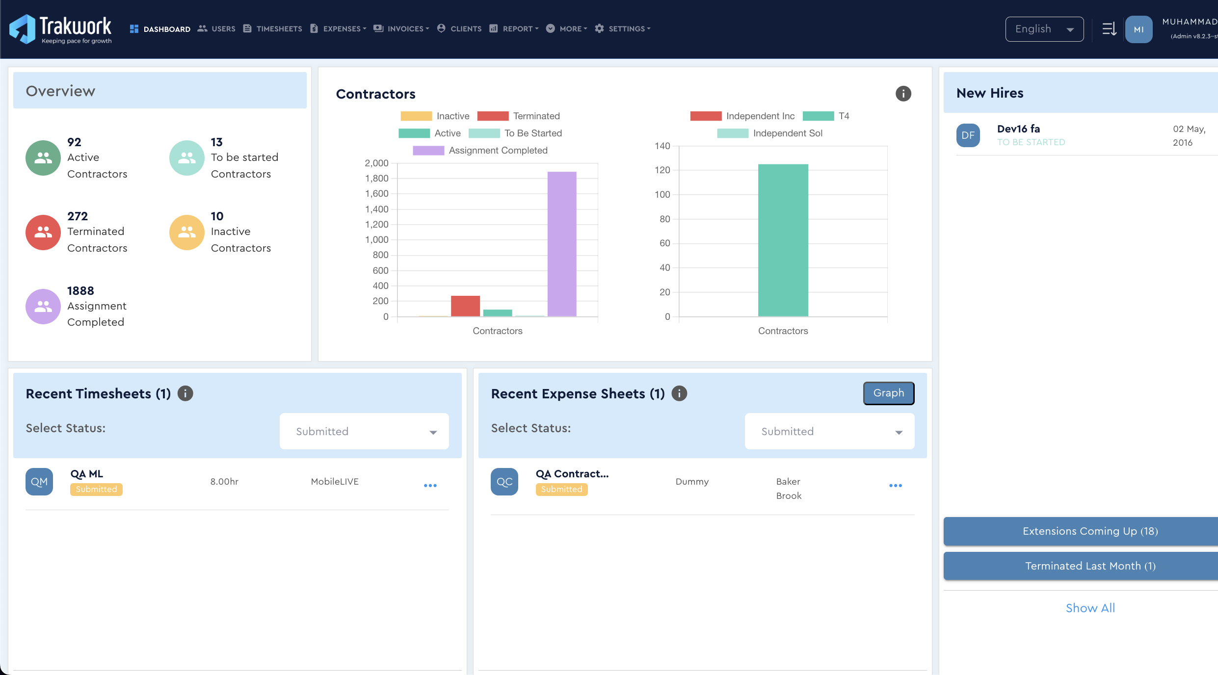The width and height of the screenshot is (1218, 675).
Task: Click the Recent Timesheets info icon
Action: point(185,393)
